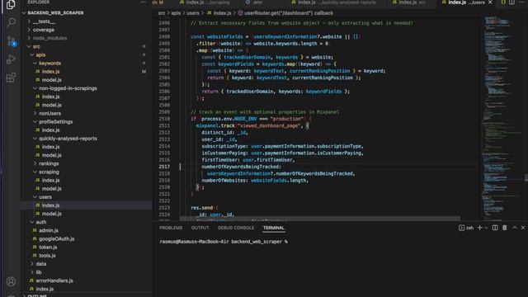
Task: Close the bottom terminal panel
Action: (x=523, y=228)
